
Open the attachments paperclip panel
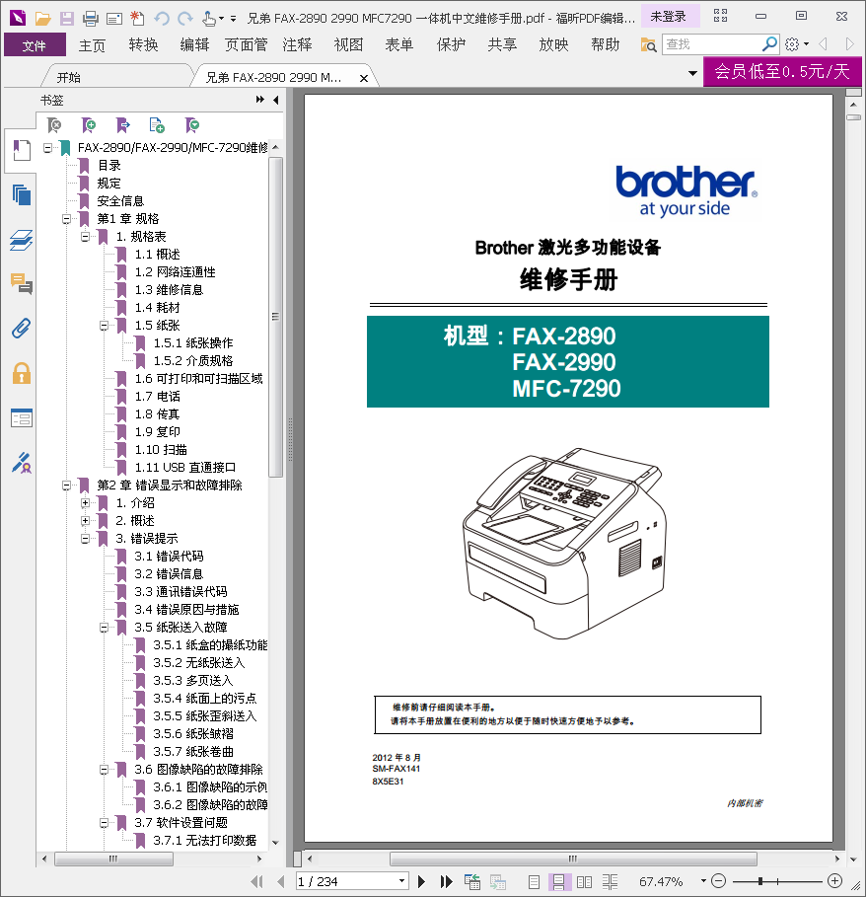[x=22, y=328]
